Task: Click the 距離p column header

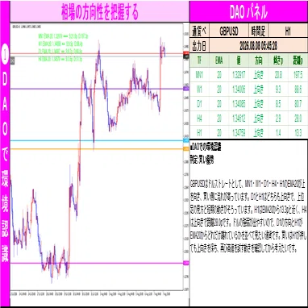Action: [x=298, y=60]
